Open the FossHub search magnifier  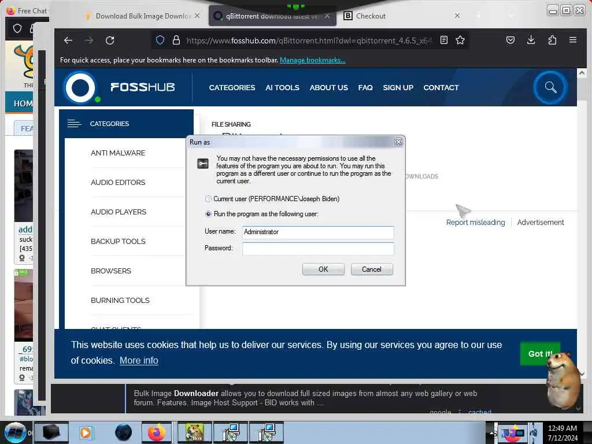tap(550, 87)
